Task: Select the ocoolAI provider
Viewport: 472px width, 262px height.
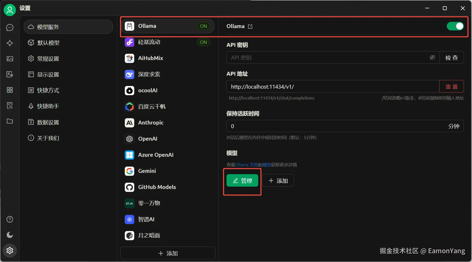Action: pyautogui.click(x=168, y=90)
